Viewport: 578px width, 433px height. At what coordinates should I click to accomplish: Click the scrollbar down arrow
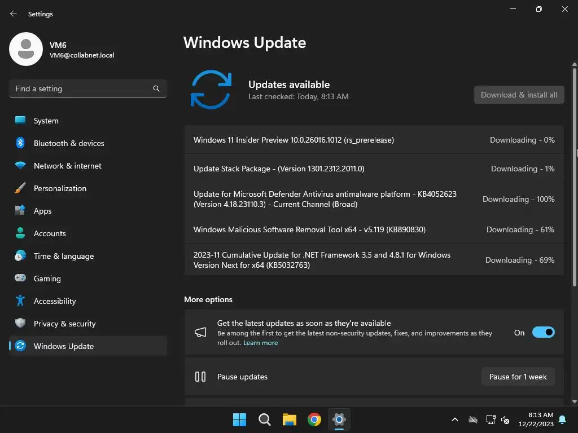pyautogui.click(x=574, y=401)
